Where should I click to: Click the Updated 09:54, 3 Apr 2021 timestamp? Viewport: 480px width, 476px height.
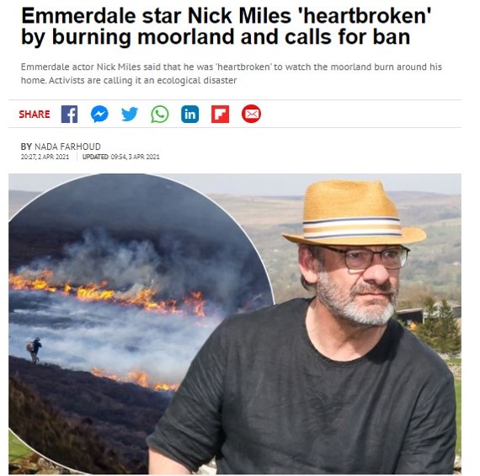pyautogui.click(x=121, y=157)
